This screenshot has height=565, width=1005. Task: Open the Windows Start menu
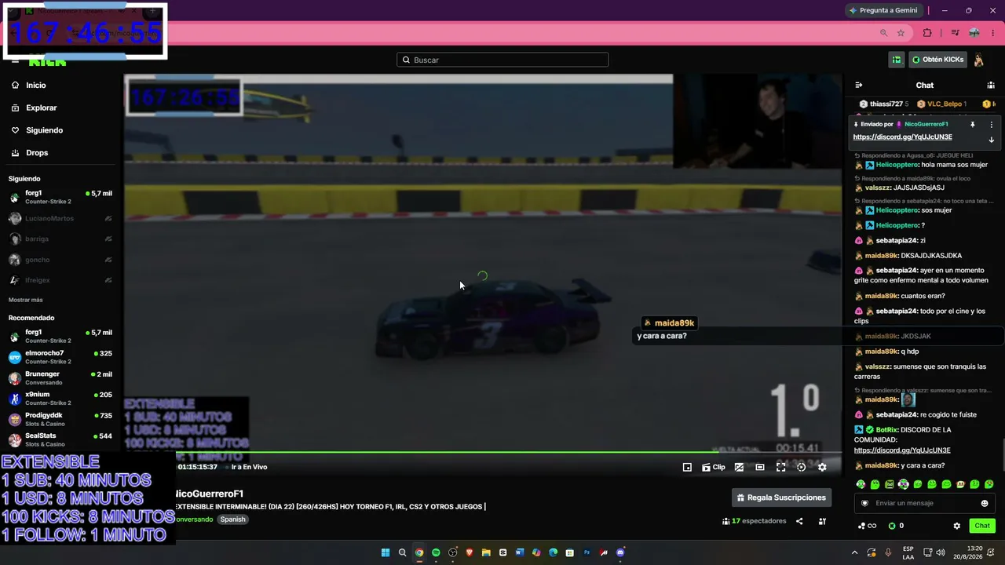(x=386, y=552)
